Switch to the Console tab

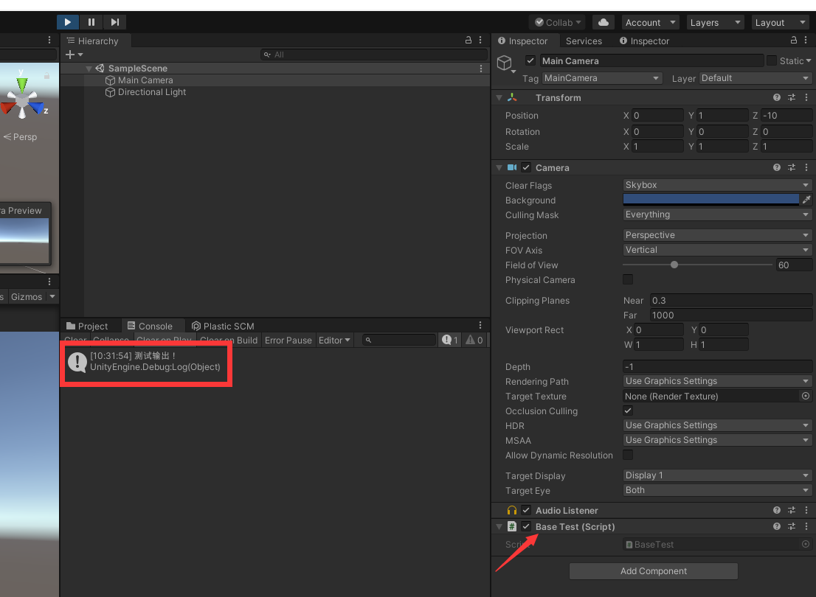click(150, 326)
